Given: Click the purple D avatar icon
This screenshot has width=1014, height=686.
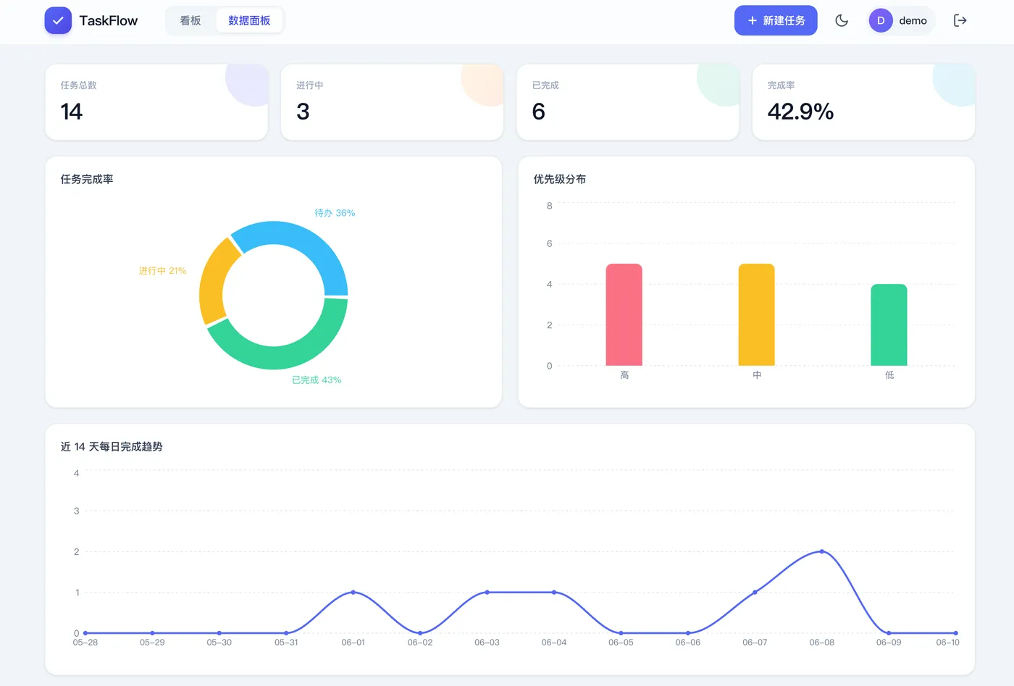Looking at the screenshot, I should [881, 20].
